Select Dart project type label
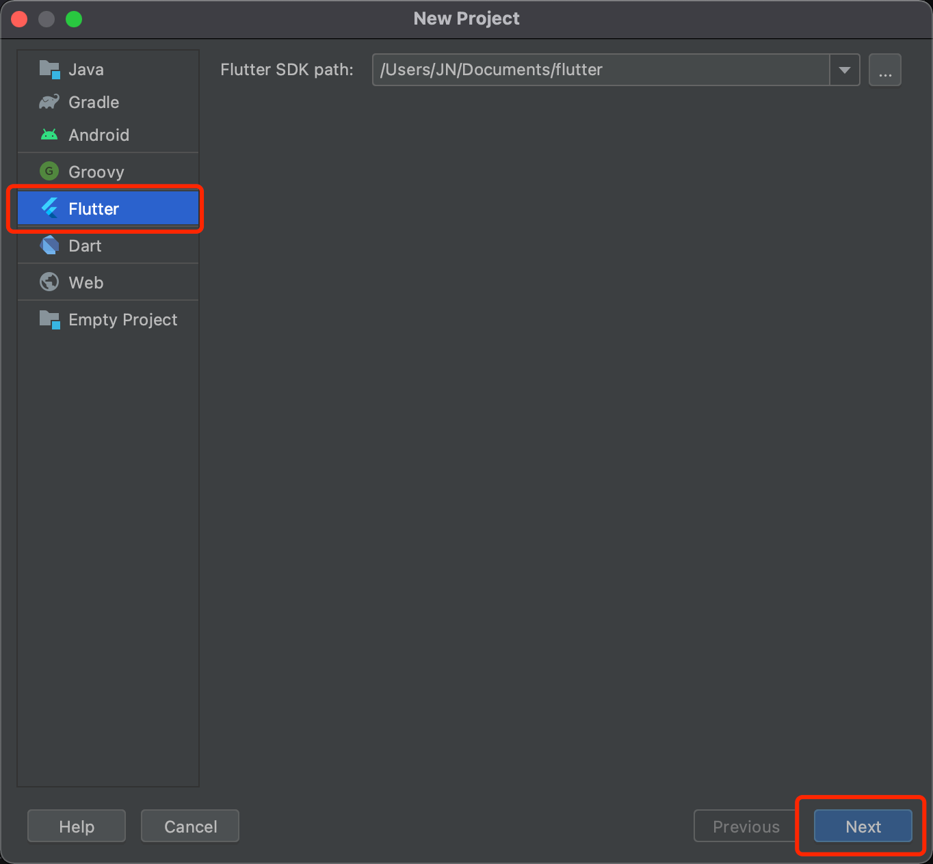The image size is (933, 864). [85, 245]
